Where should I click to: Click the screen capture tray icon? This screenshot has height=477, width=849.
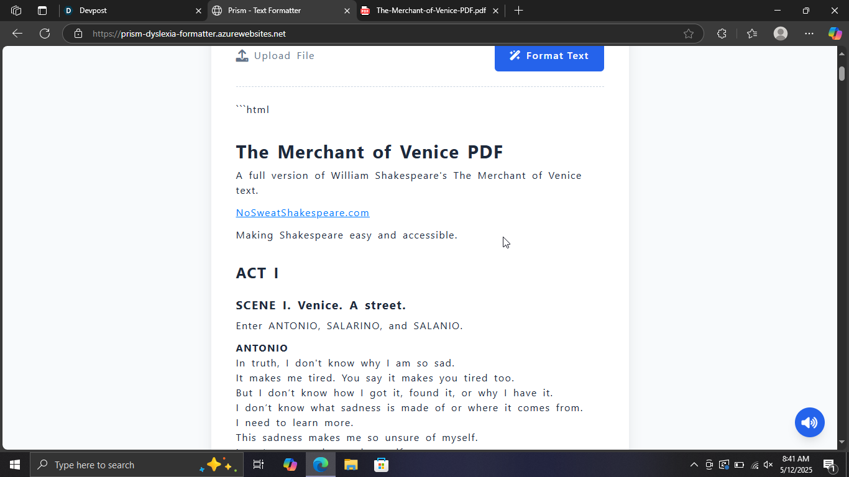point(724,465)
